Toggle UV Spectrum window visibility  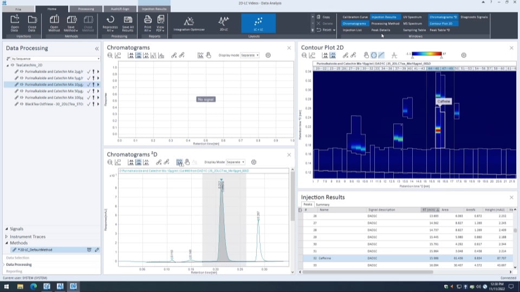point(412,17)
